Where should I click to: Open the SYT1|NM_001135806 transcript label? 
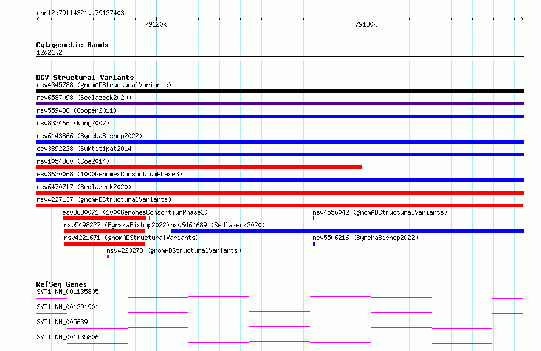(x=67, y=337)
